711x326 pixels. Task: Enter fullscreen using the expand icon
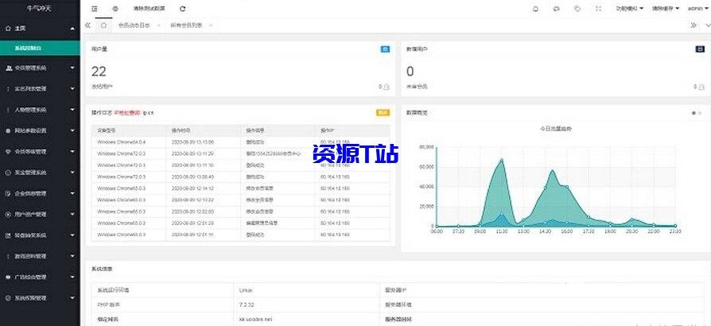[598, 9]
